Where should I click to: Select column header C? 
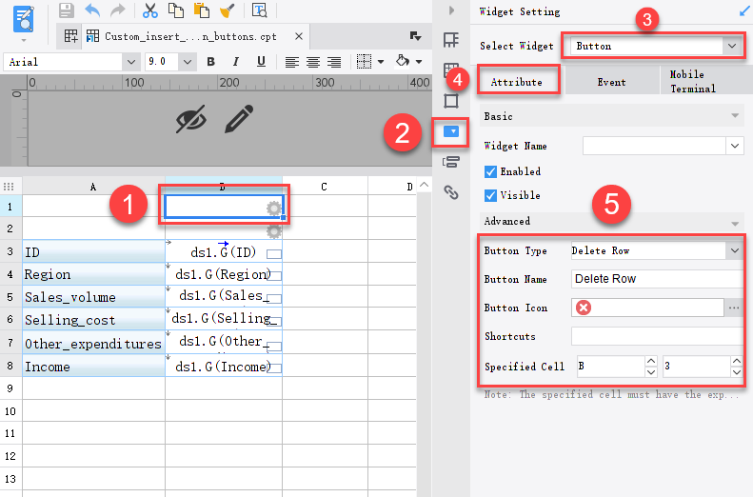pyautogui.click(x=325, y=187)
